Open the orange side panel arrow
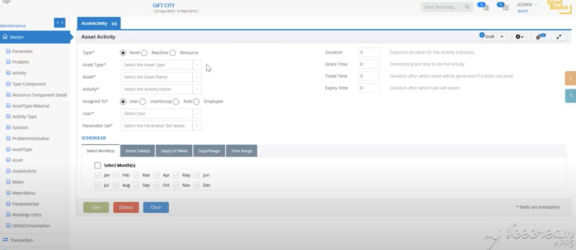Image resolution: width=576 pixels, height=250 pixels. 570,78
